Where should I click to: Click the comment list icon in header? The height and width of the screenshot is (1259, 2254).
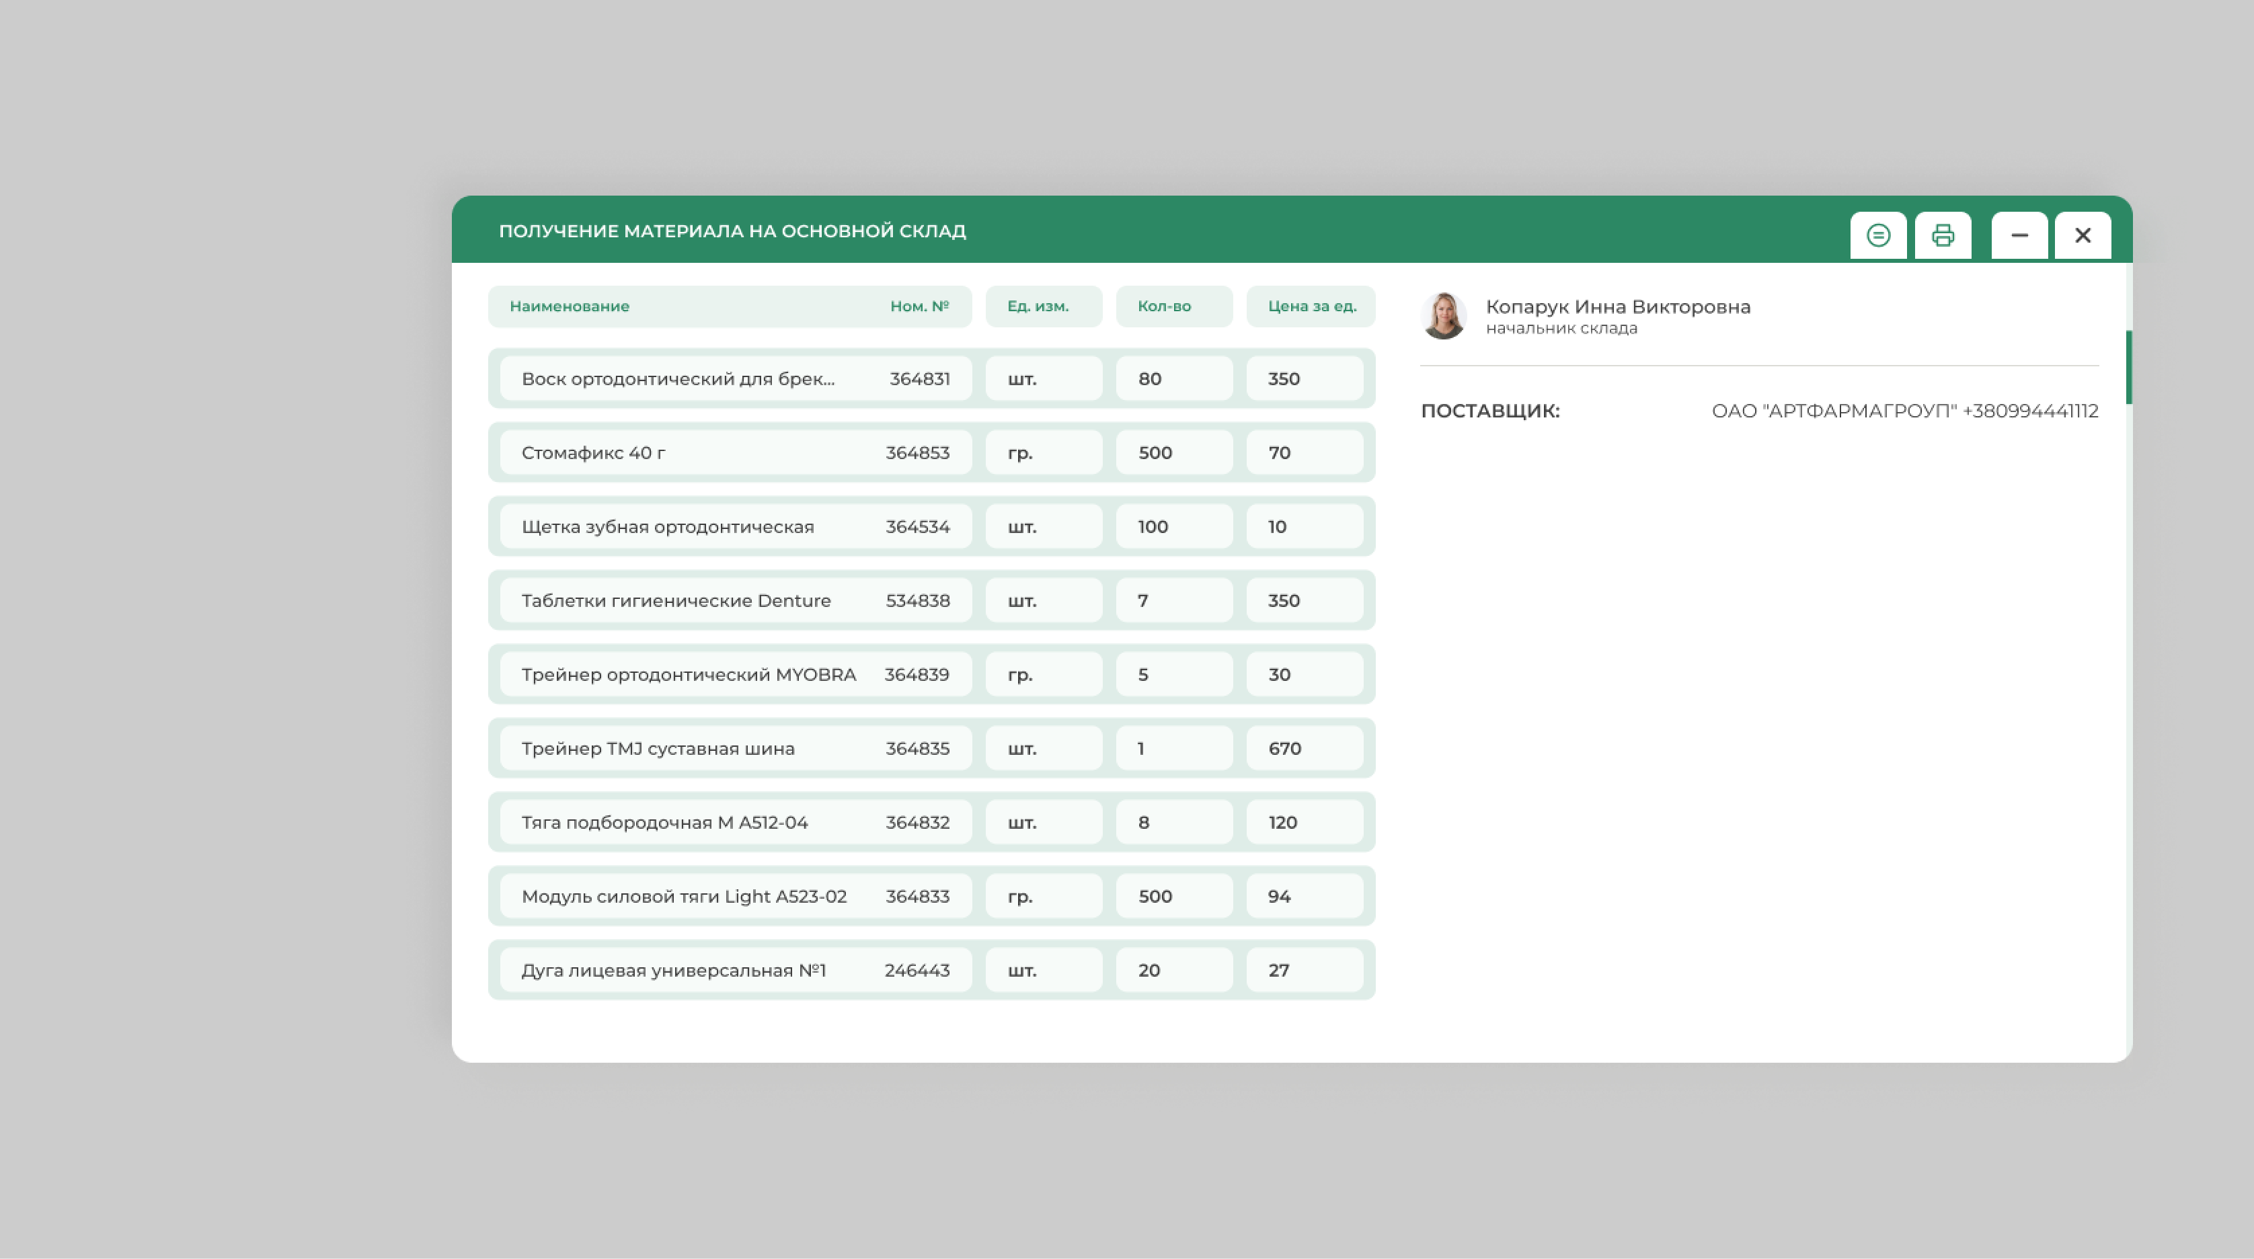point(1877,235)
